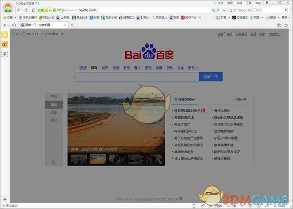
Task: Click the Baidu logo
Action: [x=149, y=52]
